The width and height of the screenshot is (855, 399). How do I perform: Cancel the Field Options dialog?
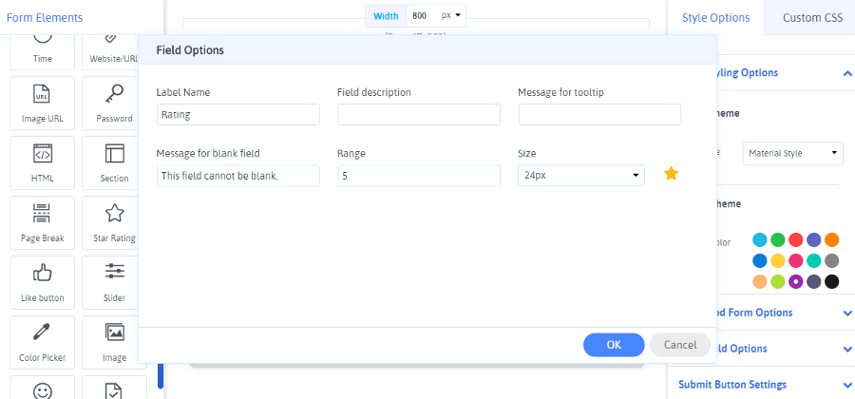click(680, 345)
